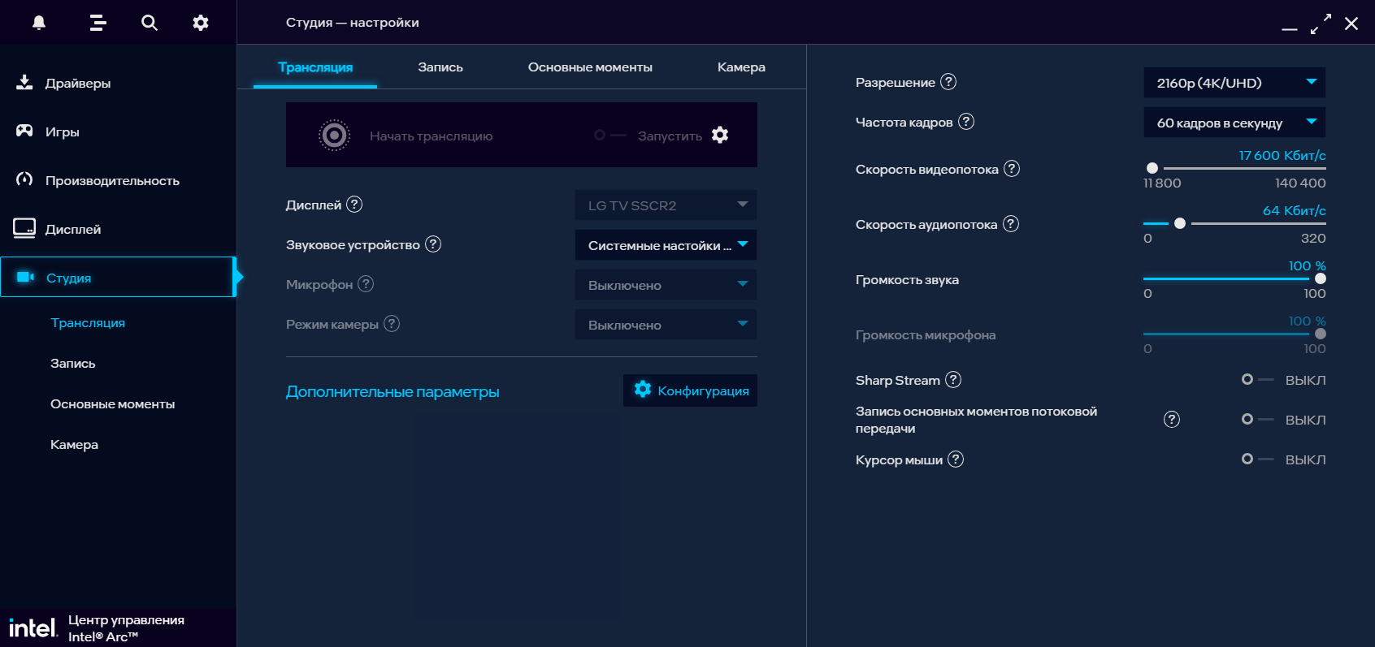Viewport: 1375px width, 647px height.
Task: Open broadcast settings gear next to Запустить
Action: tap(720, 135)
